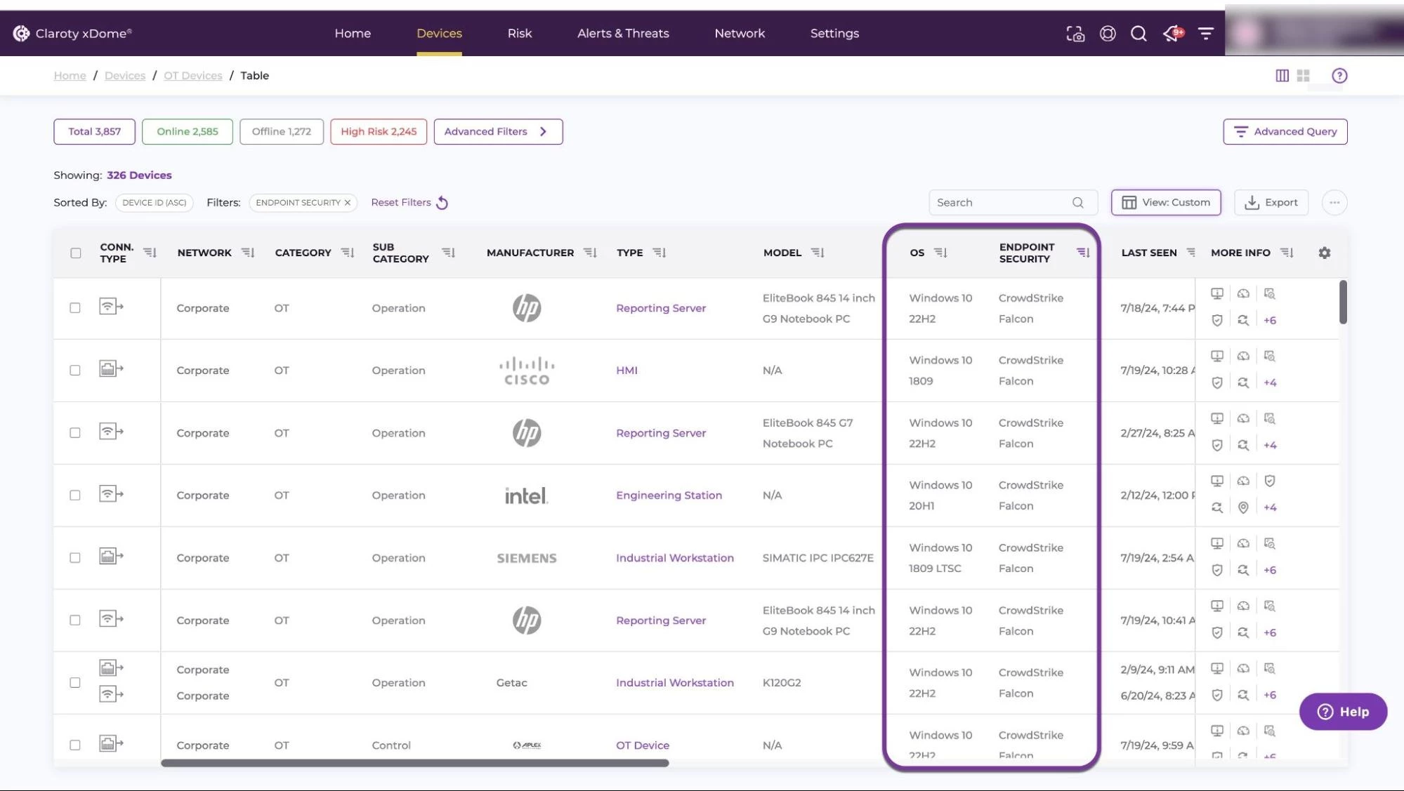This screenshot has width=1404, height=791.
Task: Open the Endpoint Security column filter
Action: pos(1083,253)
